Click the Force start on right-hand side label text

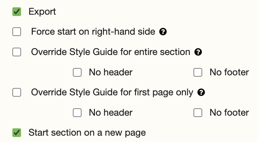tap(93, 32)
